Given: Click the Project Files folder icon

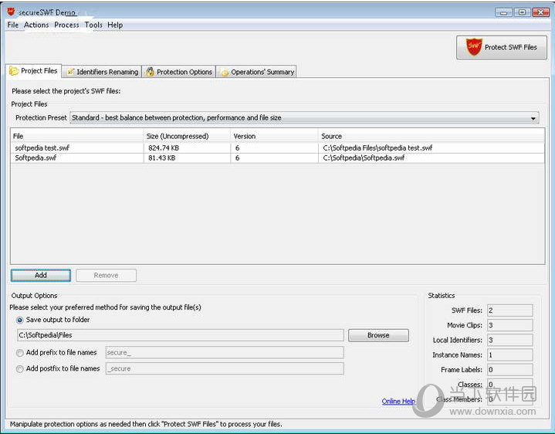Looking at the screenshot, I should point(14,71).
